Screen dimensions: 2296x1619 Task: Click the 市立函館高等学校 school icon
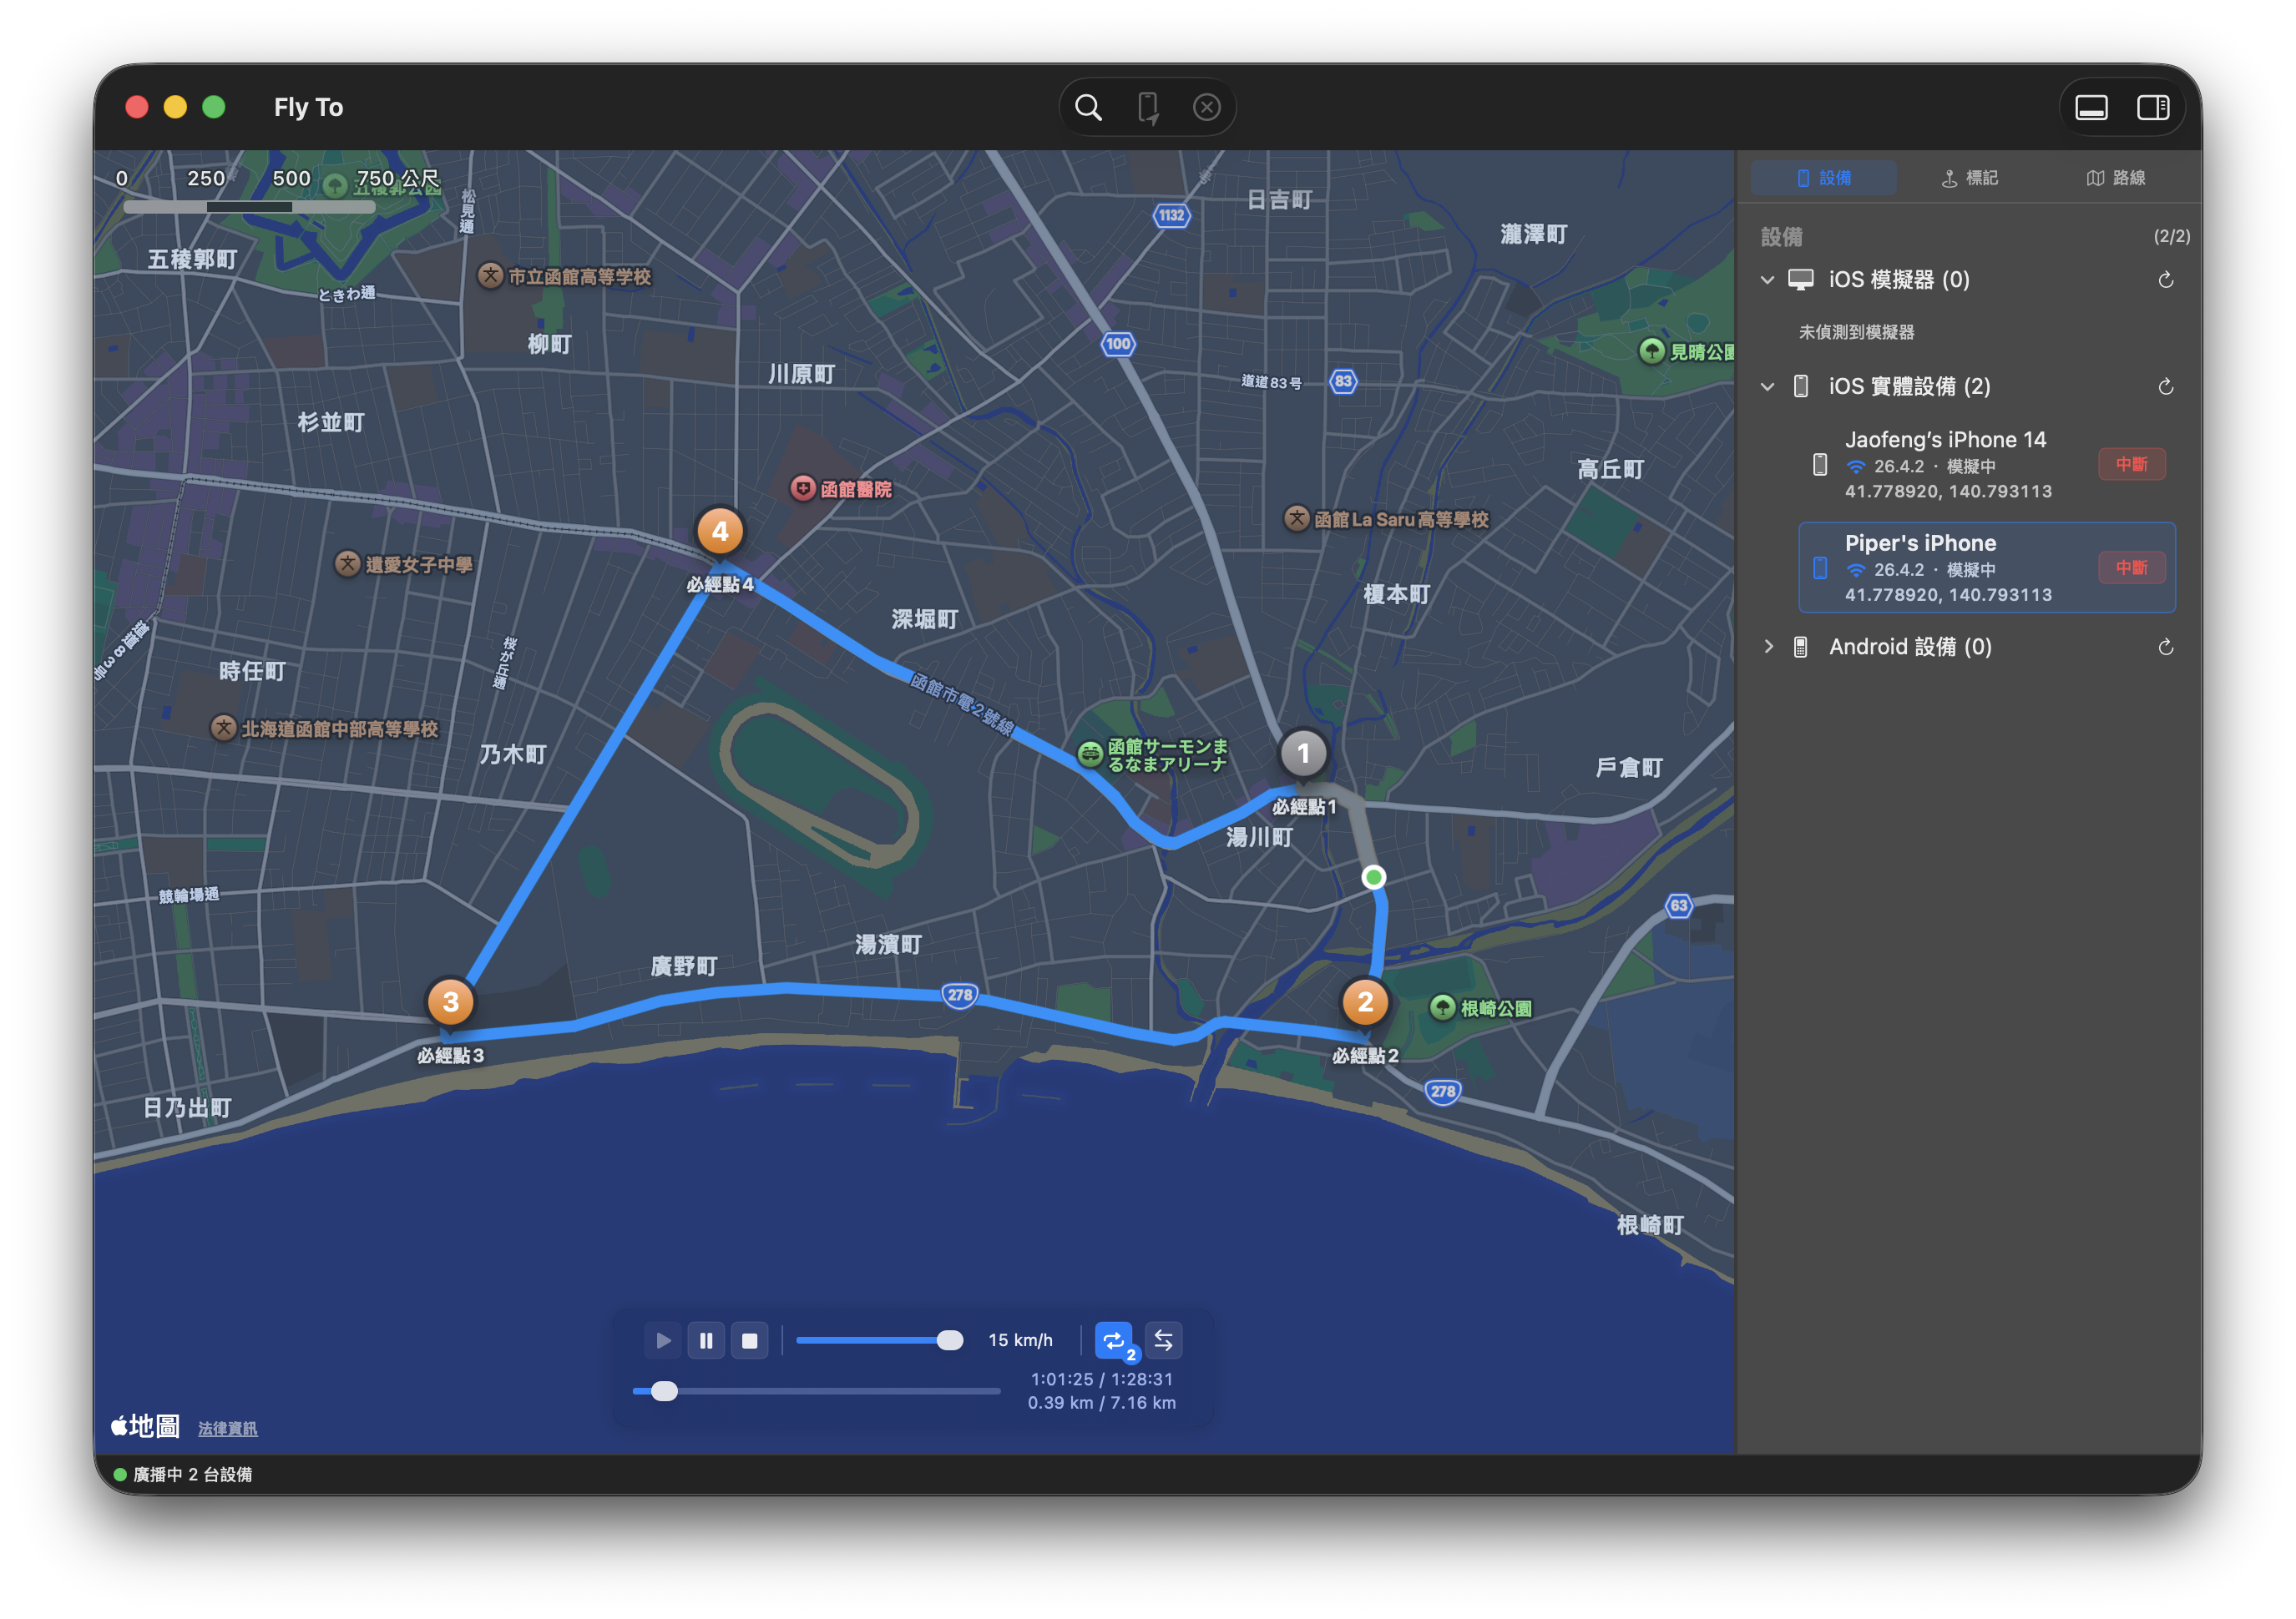[x=490, y=275]
